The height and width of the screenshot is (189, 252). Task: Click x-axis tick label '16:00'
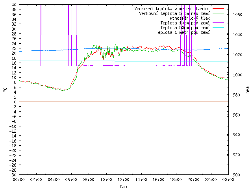(x=158, y=180)
